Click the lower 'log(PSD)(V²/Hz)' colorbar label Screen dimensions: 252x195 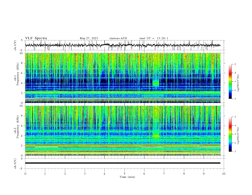pyautogui.click(x=238, y=135)
